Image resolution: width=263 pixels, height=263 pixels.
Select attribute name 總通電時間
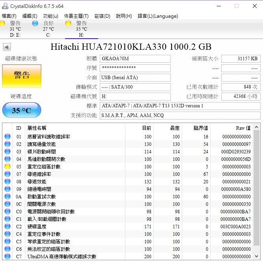coord(39,189)
